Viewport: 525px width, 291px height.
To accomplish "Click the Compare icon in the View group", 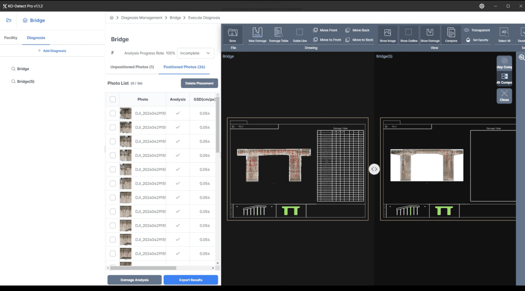I will [x=451, y=35].
